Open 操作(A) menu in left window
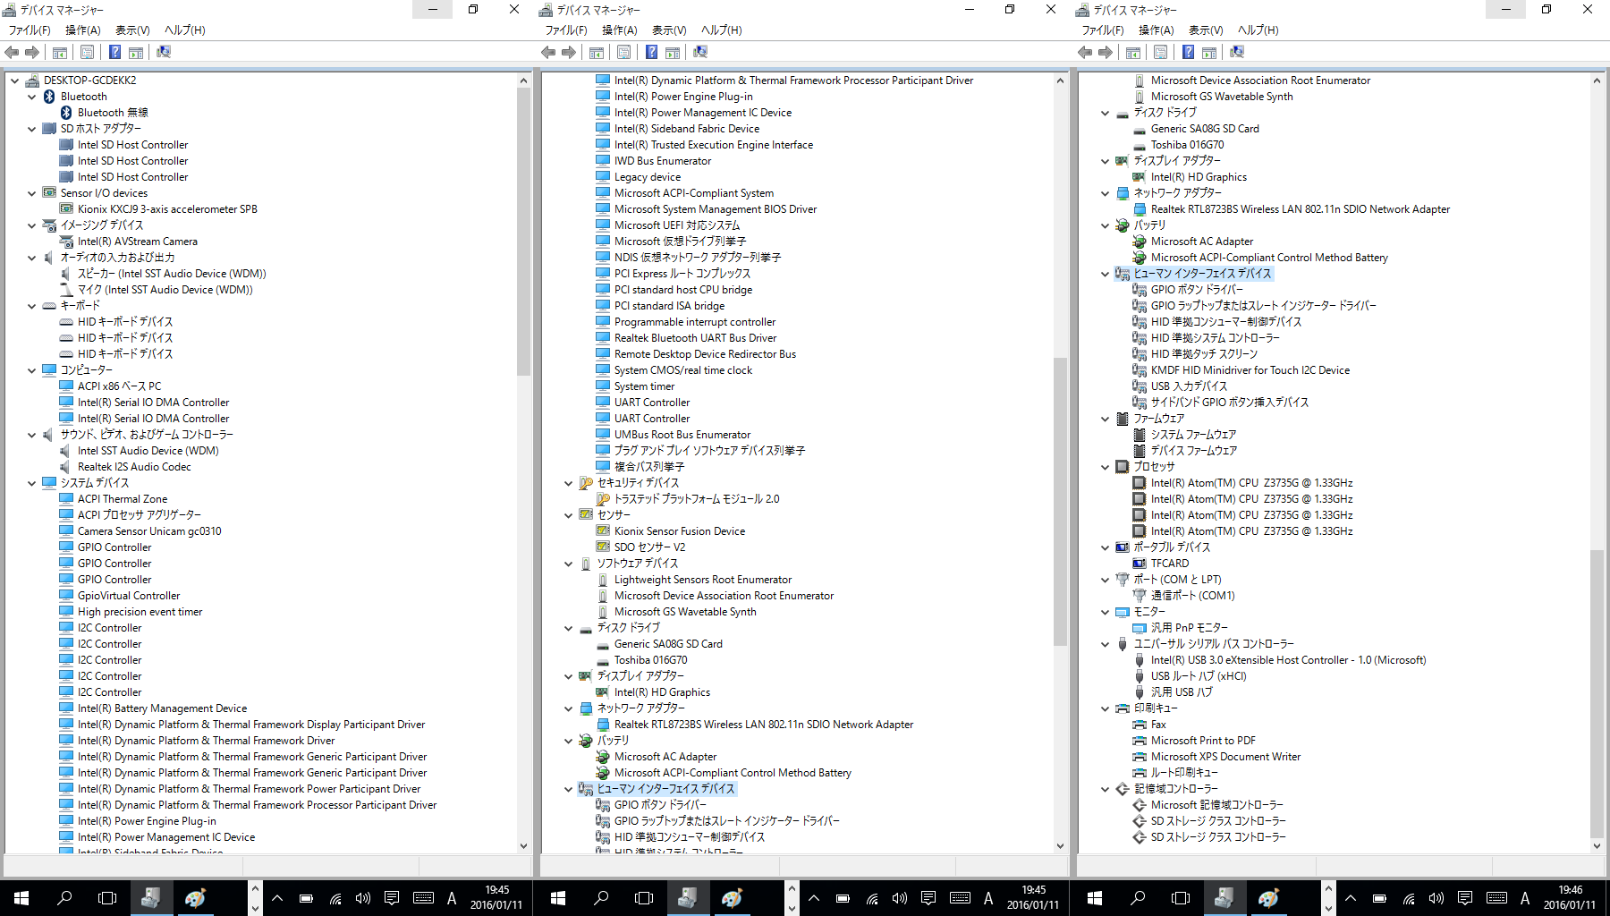 83,30
